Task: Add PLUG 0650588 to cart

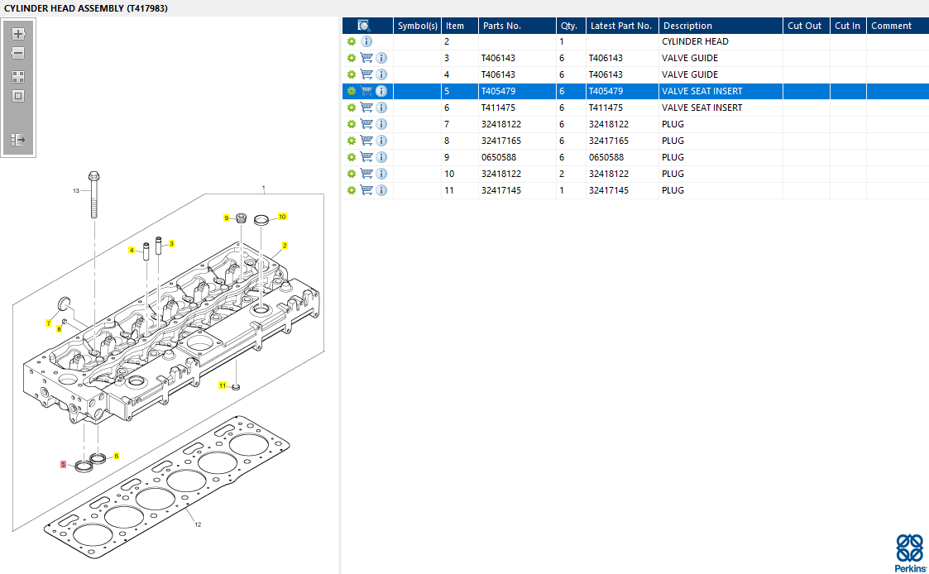Action: [366, 158]
